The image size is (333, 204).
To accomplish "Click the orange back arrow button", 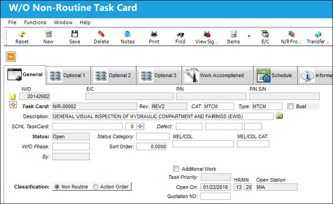I will pos(11,57).
